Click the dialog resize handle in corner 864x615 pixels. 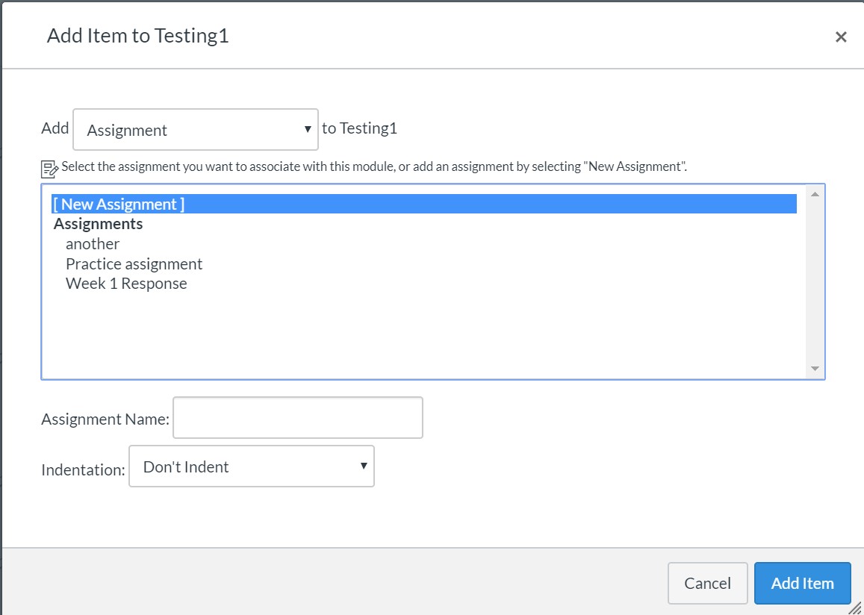[855, 608]
